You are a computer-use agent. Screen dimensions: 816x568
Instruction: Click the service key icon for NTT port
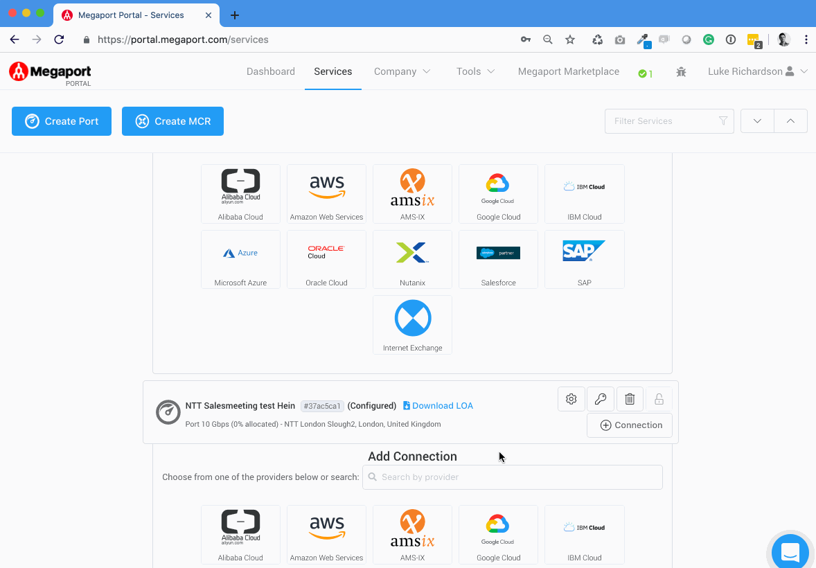pyautogui.click(x=601, y=399)
